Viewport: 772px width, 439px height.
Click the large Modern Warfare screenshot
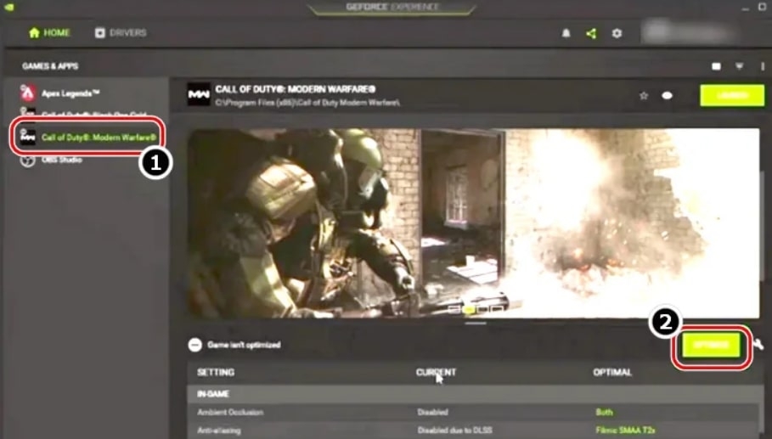click(x=473, y=223)
